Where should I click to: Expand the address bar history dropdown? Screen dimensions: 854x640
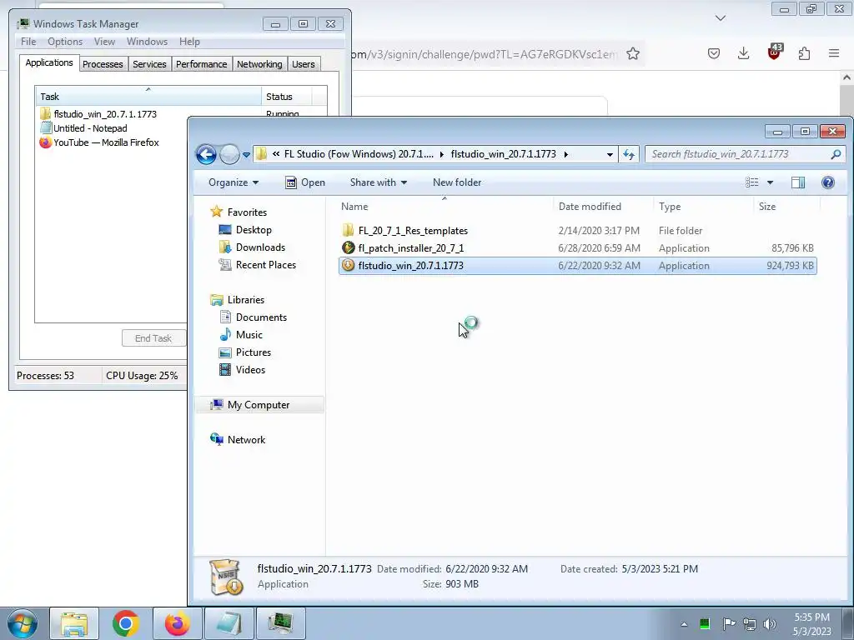pyautogui.click(x=610, y=154)
